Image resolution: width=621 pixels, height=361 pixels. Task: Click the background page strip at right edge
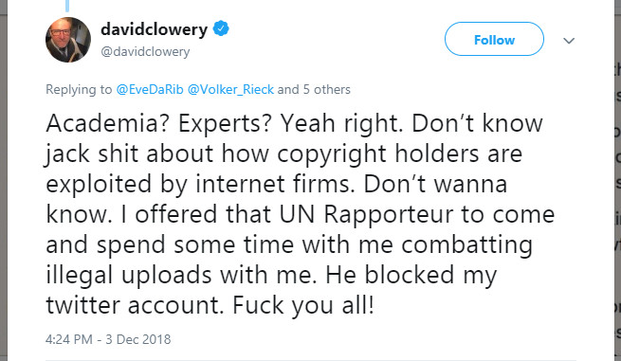[x=617, y=188]
